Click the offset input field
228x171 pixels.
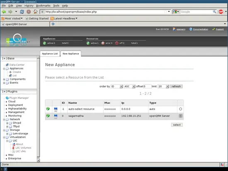pos(147,87)
